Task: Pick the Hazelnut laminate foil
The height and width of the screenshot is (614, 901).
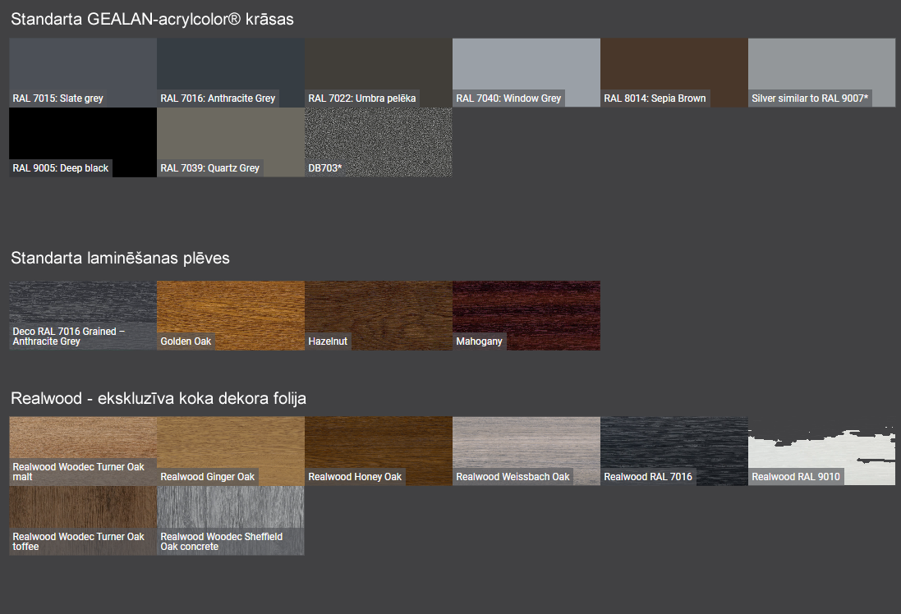Action: click(379, 315)
